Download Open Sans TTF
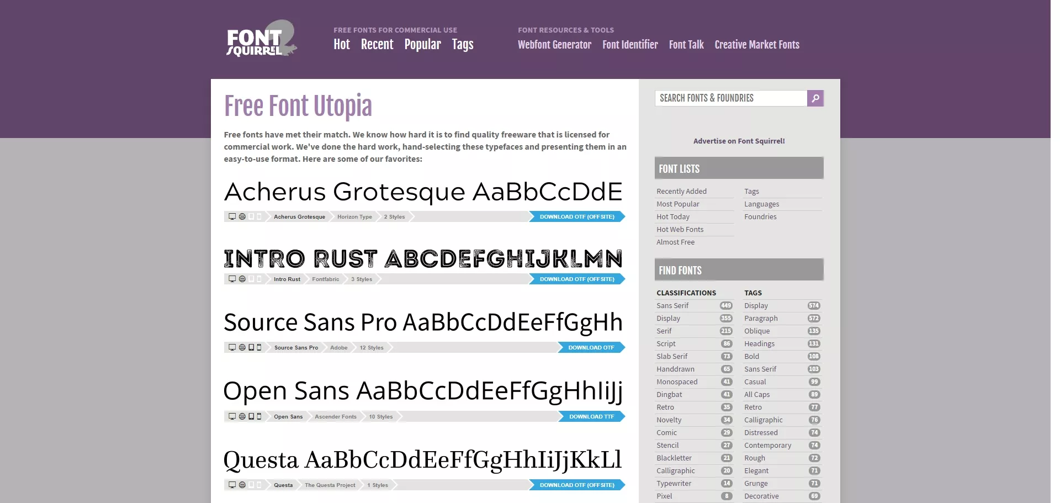This screenshot has width=1060, height=503. 591,416
